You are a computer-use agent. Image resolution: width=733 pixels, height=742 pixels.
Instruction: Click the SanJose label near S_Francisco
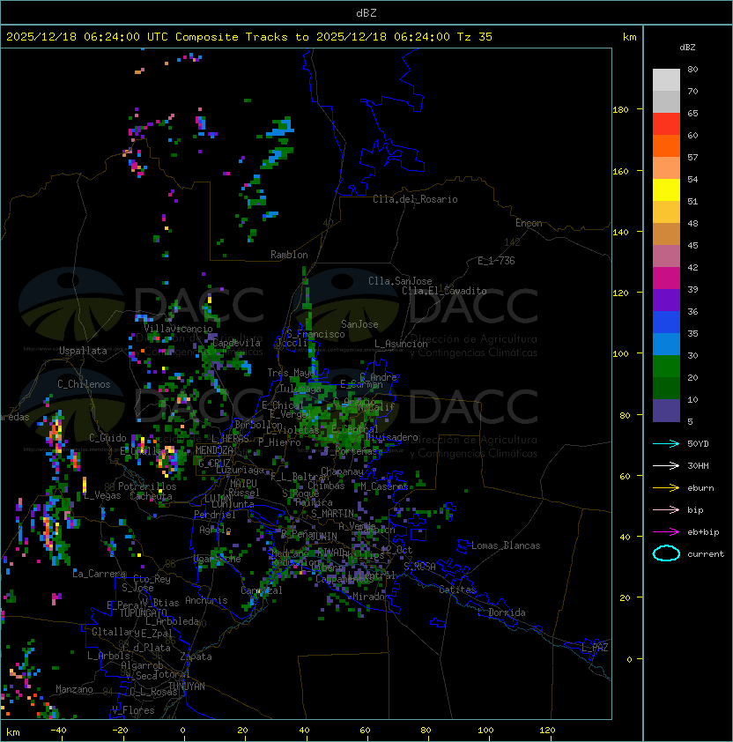pos(359,324)
